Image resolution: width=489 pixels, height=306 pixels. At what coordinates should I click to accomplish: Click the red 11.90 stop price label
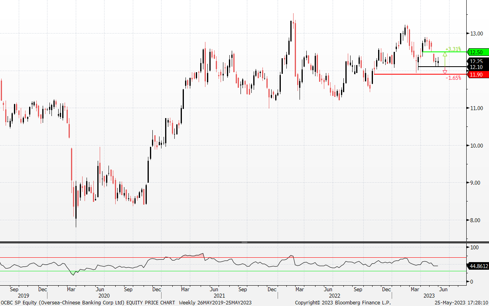pos(477,75)
